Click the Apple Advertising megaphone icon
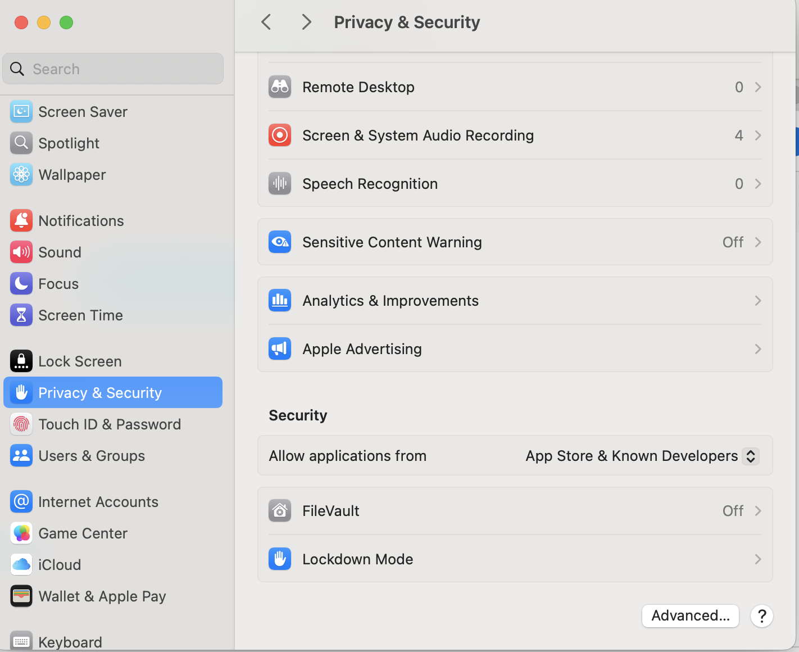Viewport: 799px width, 652px height. click(280, 349)
